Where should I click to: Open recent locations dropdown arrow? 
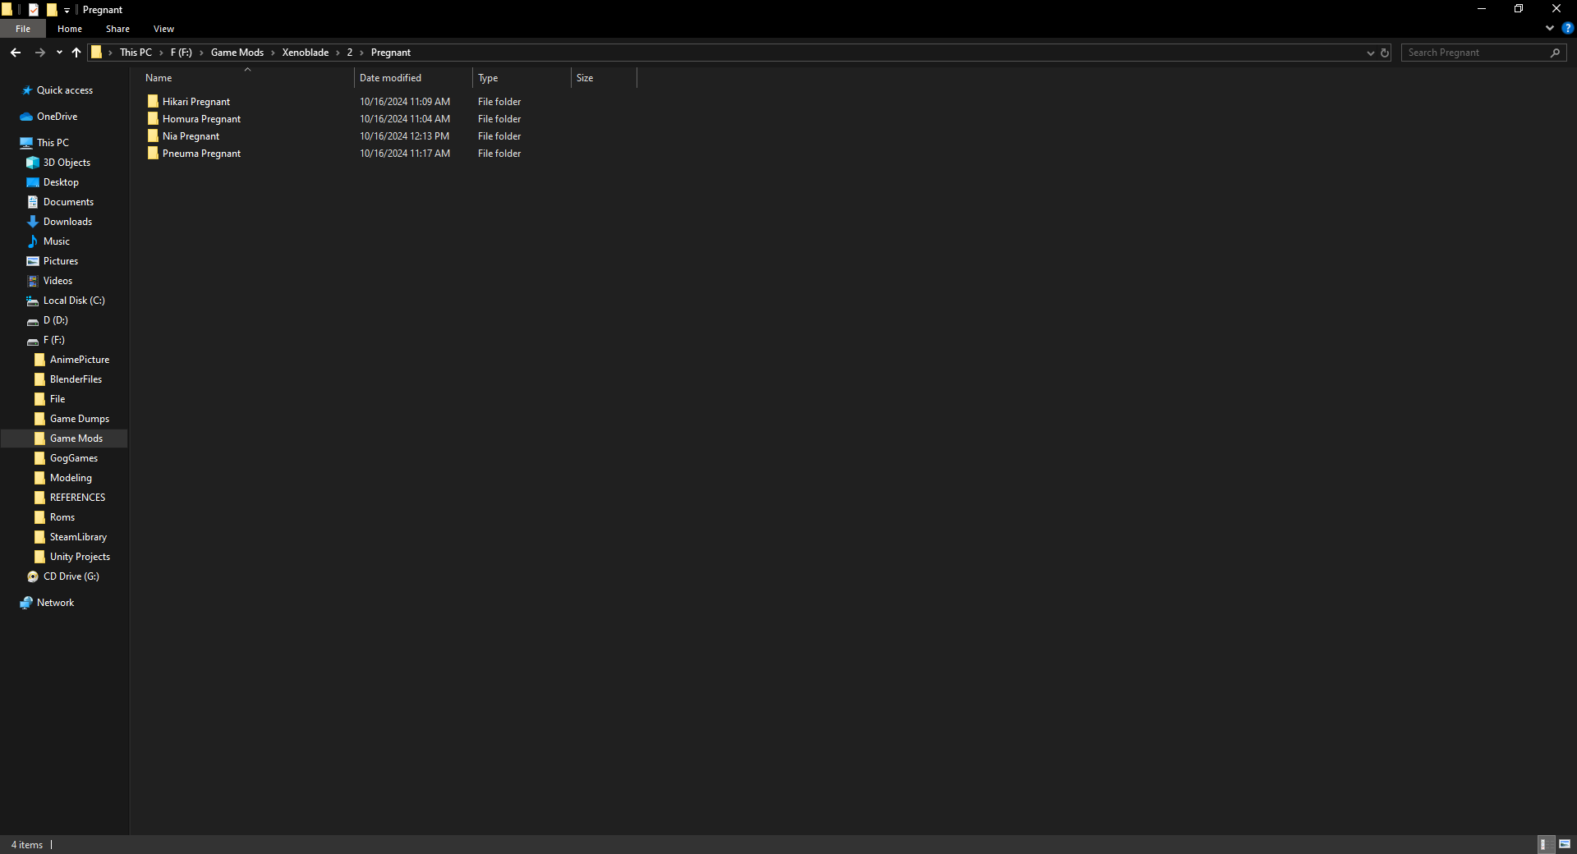(x=59, y=53)
